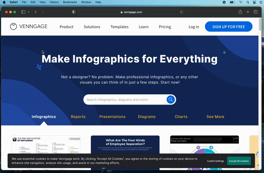Click the Wi-Fi off menu bar icon
The image size is (264, 173).
[241, 2]
